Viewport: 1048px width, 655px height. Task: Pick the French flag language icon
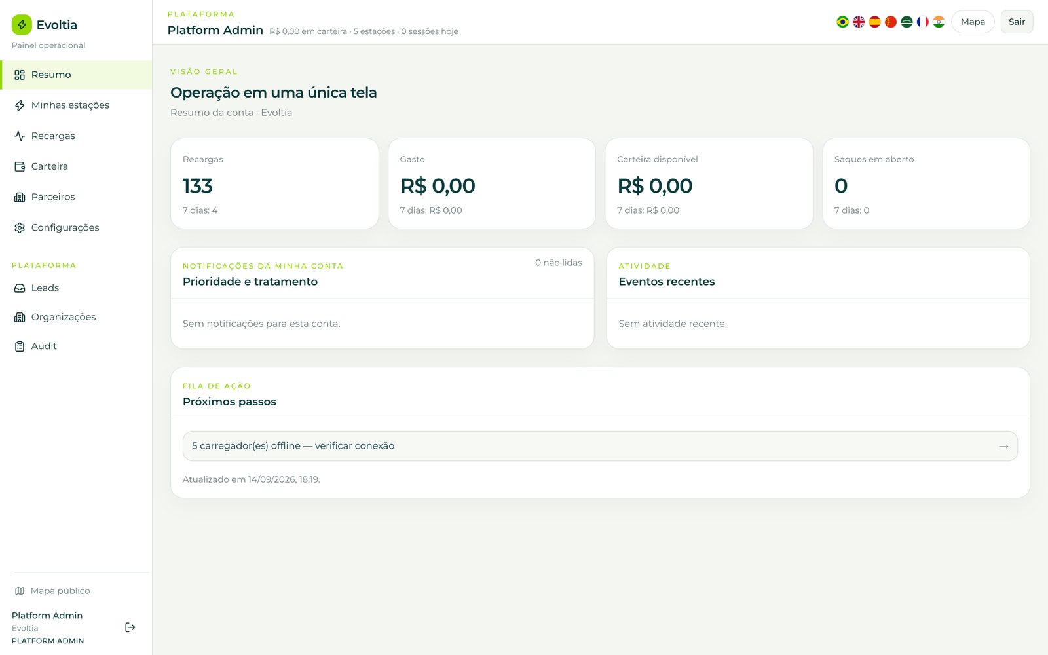click(x=923, y=22)
